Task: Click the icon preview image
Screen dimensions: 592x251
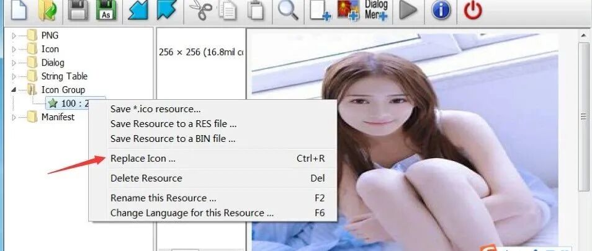Action: 405,142
